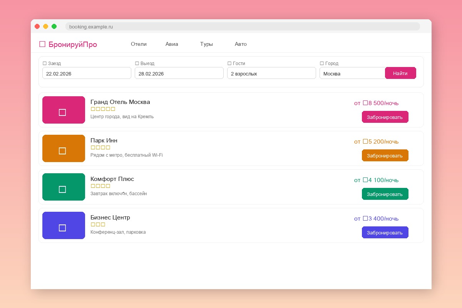Click Забронировать for Парк Инн
The image size is (462, 308).
[x=385, y=156]
